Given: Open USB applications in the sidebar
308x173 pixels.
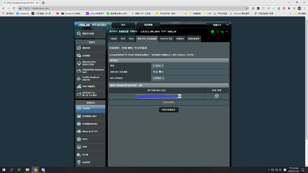Looking at the screenshot, I should click(90, 86).
